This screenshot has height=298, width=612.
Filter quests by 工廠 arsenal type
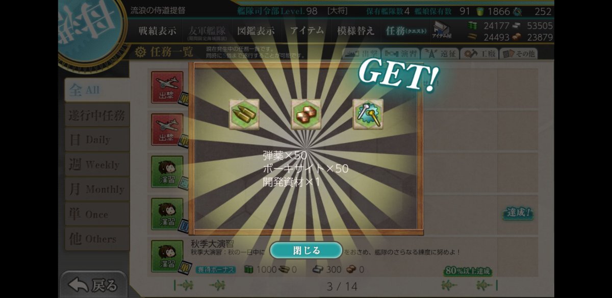tap(479, 53)
